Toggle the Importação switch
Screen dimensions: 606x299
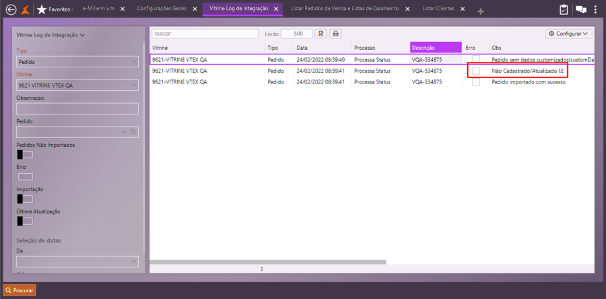click(x=25, y=199)
